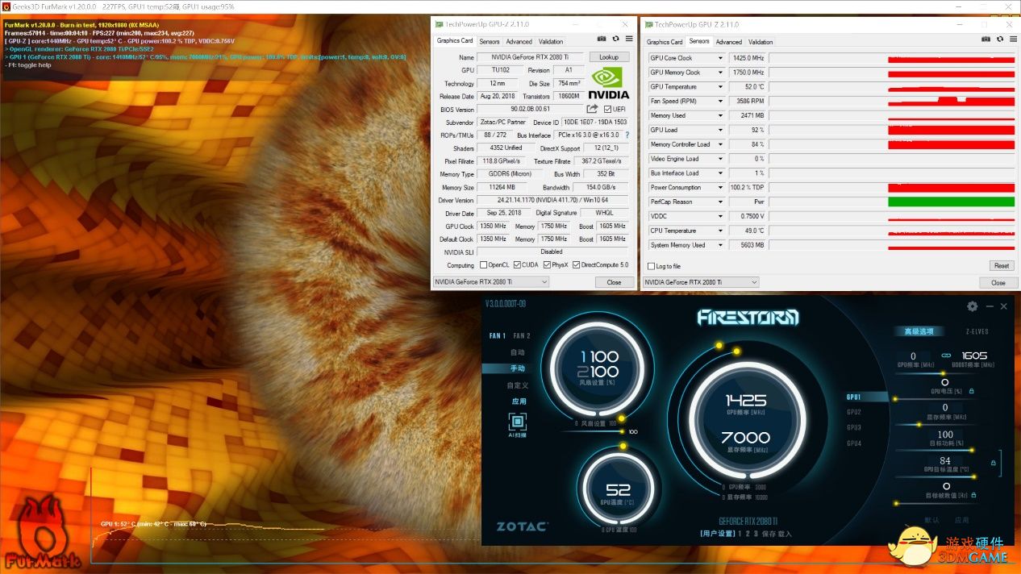
Task: Click 载入 to load FireStorm profile
Action: (785, 534)
